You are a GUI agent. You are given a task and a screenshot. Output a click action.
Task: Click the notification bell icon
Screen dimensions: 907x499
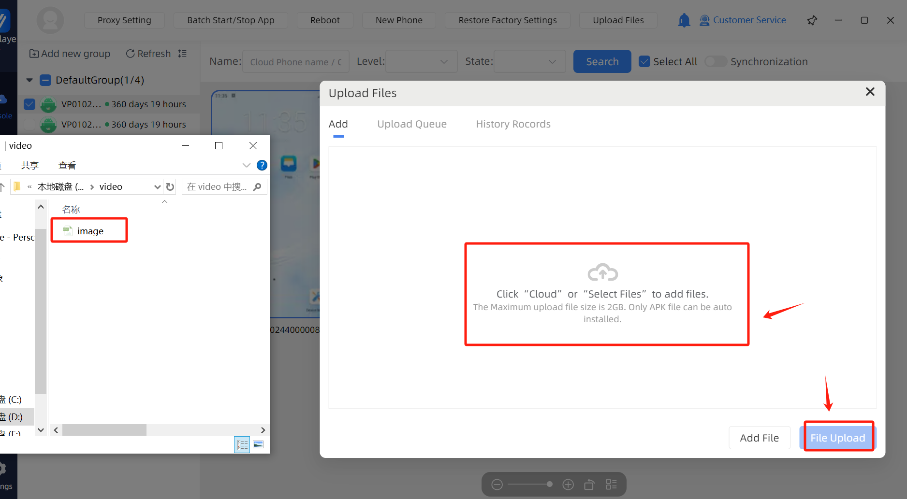(684, 20)
